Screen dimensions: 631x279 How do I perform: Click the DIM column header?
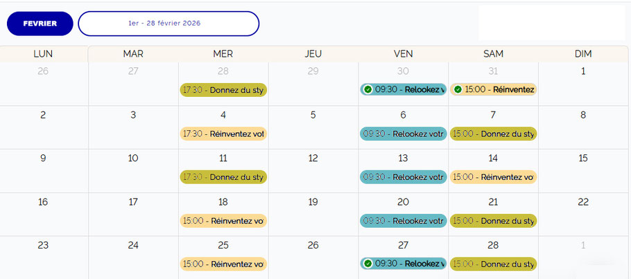[x=583, y=54]
